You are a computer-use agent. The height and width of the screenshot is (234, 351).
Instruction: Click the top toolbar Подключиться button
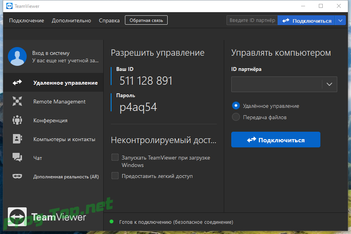pyautogui.click(x=306, y=20)
